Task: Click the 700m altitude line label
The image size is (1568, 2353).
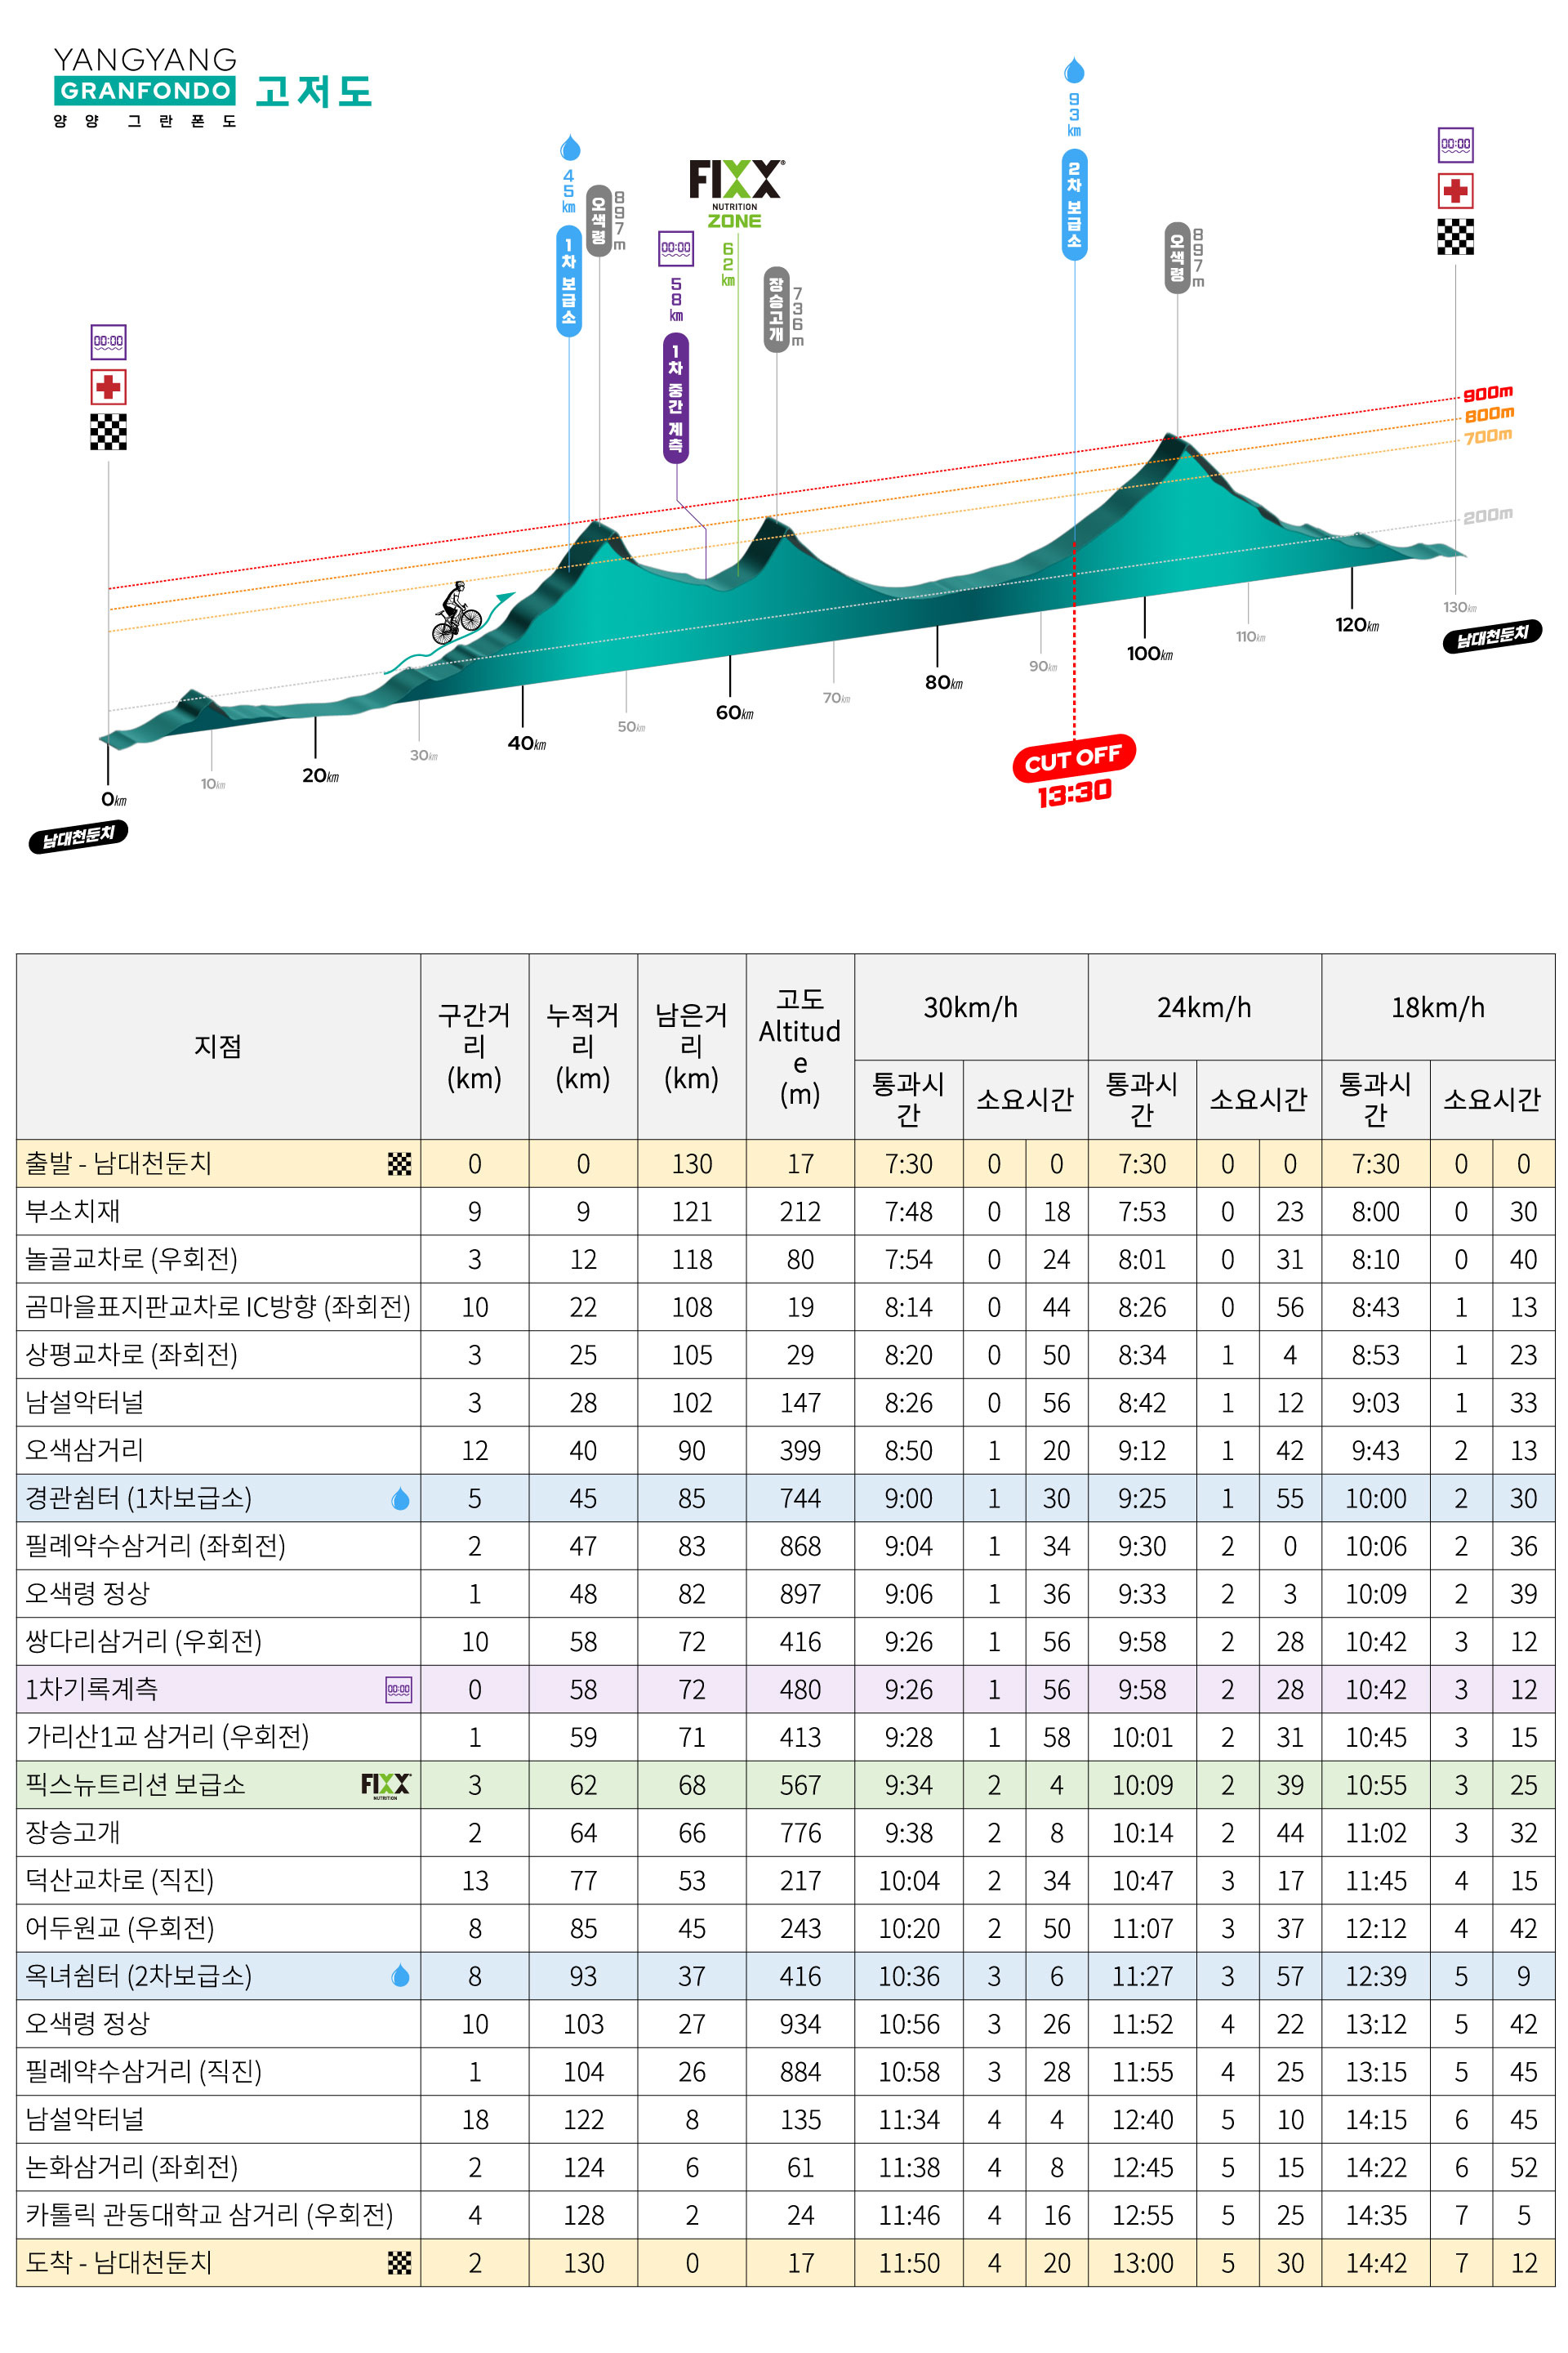Action: [1488, 436]
